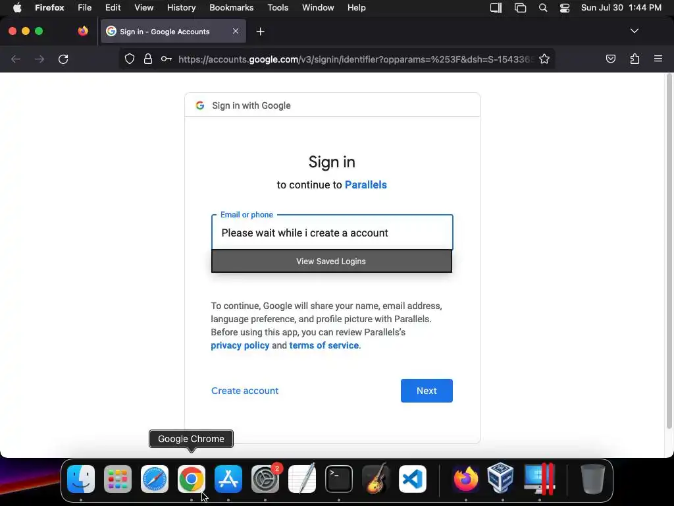
Task: Click the Stage Manager icon in menu bar
Action: coord(520,8)
